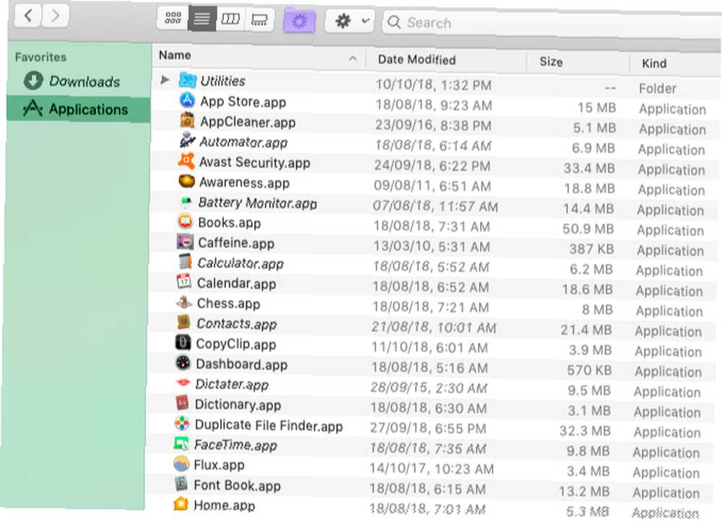722x522 pixels.
Task: Expand the Utilities folder disclosure triangle
Action: tap(165, 80)
